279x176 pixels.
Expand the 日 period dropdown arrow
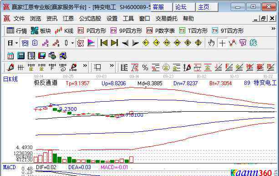pos(17,43)
